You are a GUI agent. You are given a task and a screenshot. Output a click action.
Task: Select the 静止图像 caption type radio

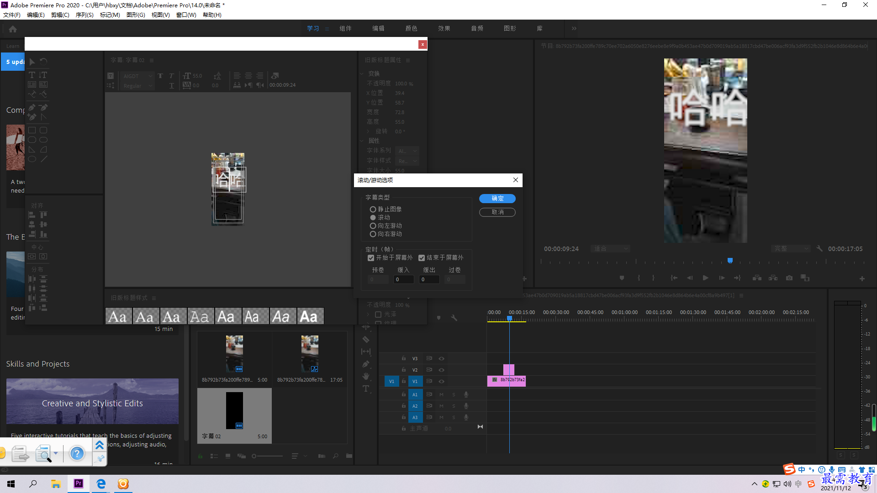point(373,210)
